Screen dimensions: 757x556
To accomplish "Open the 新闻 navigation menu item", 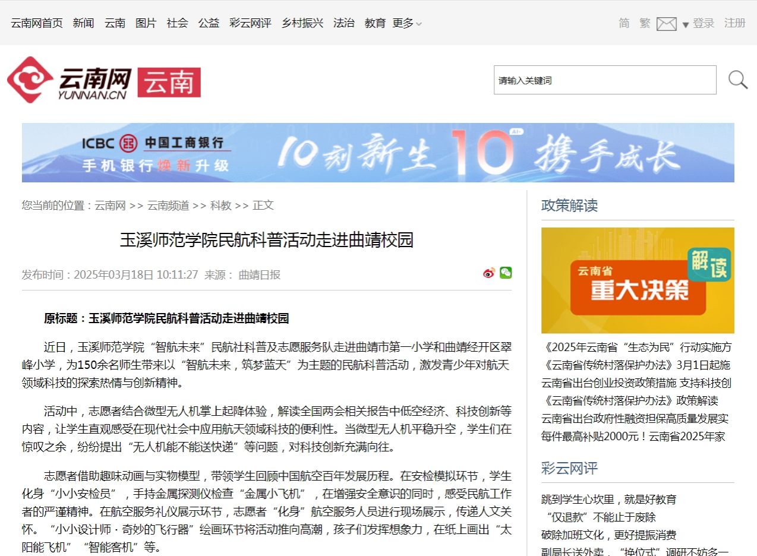I will (83, 23).
